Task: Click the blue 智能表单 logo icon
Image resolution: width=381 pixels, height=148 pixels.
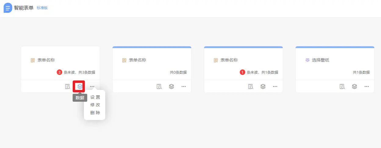Action: click(x=8, y=8)
